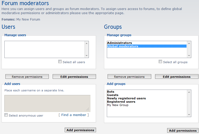Check the Select anonymous user box
The height and width of the screenshot is (134, 199).
[6, 115]
